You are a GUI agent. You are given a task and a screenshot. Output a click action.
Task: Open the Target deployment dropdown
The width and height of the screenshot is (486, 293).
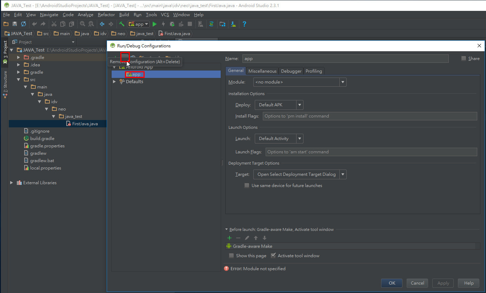300,174
